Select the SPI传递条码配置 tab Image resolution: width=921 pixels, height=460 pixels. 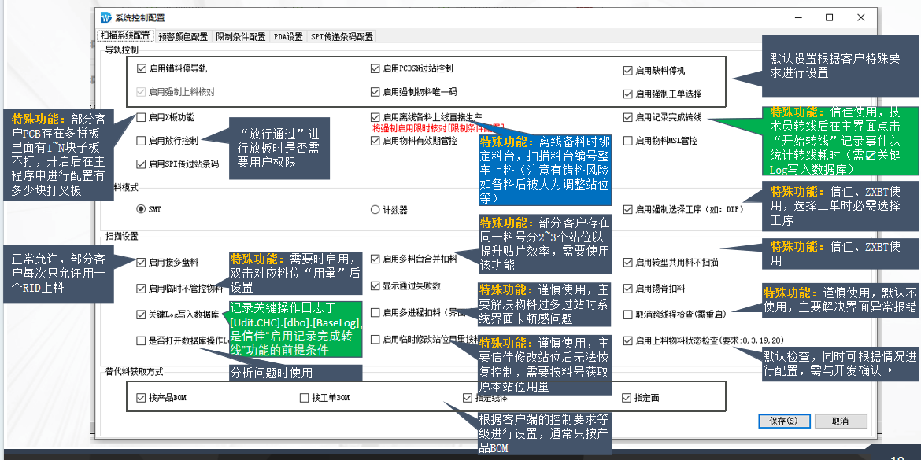(342, 36)
